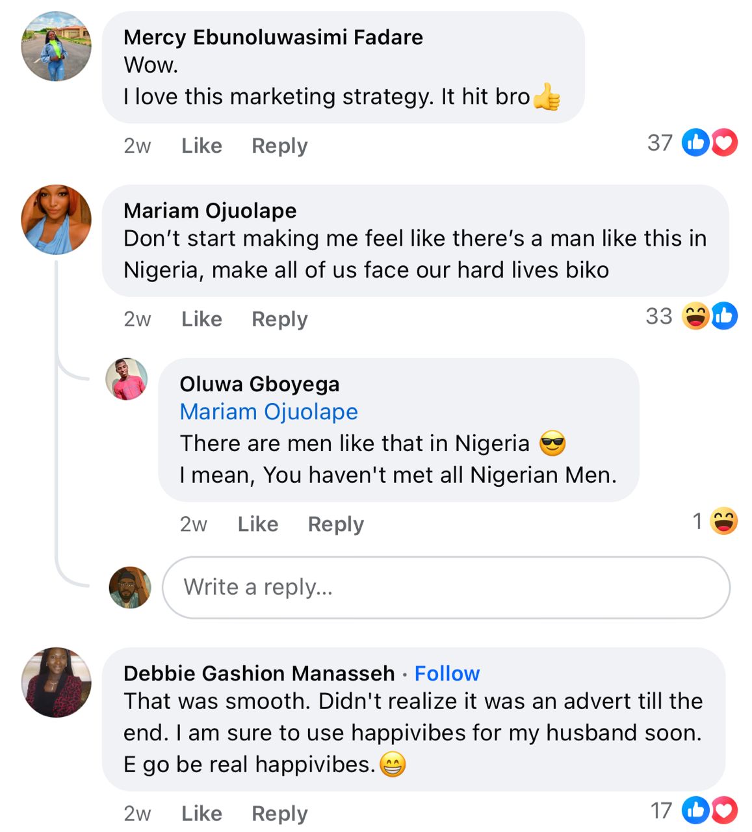Click the blue Mariam Ojuolape mention link

[x=268, y=412]
